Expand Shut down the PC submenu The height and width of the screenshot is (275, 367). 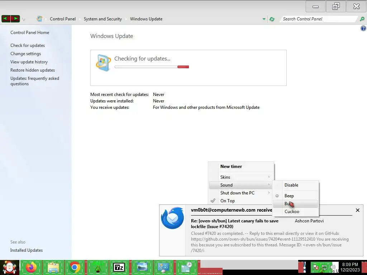(x=241, y=193)
